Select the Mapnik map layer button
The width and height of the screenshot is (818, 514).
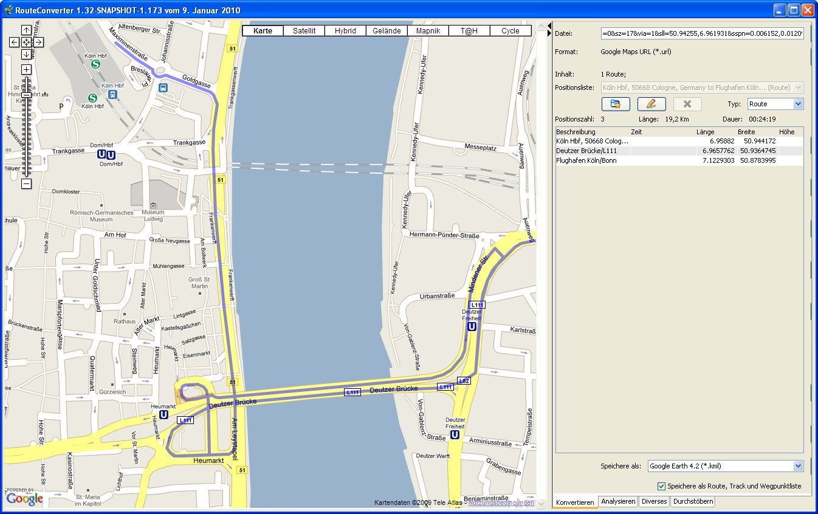(x=428, y=31)
